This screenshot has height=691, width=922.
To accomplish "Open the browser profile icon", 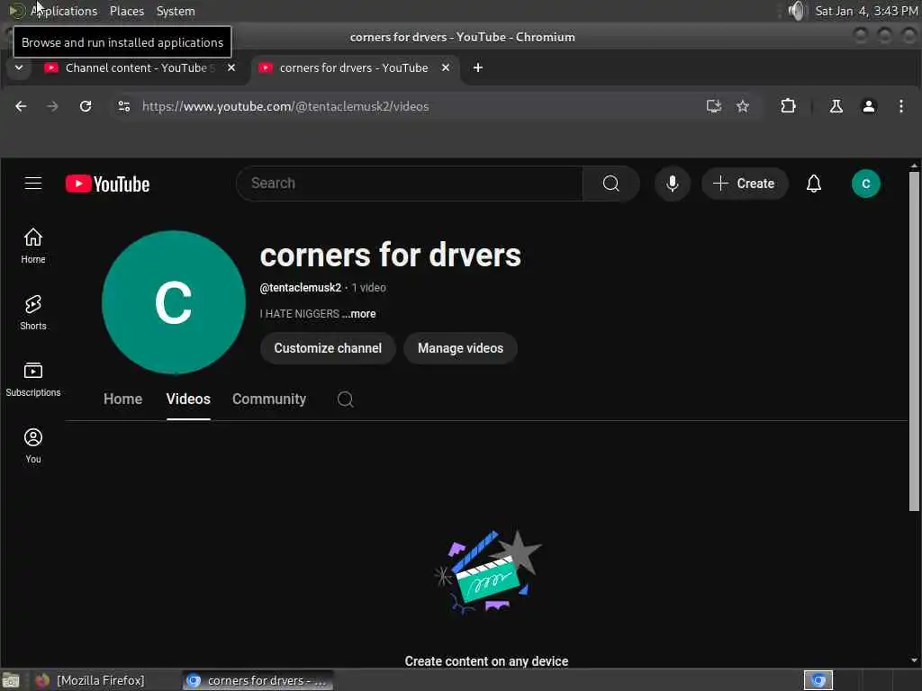I will tap(869, 106).
